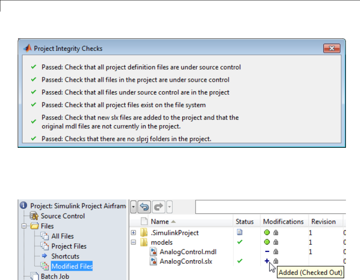Click the files under source control in project check
This screenshot has width=360, height=280.
point(135,92)
